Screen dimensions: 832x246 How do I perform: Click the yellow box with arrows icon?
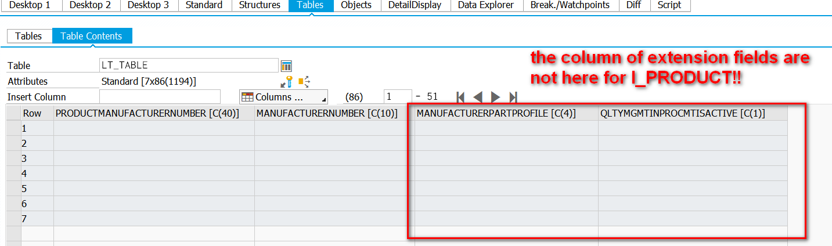(x=304, y=82)
